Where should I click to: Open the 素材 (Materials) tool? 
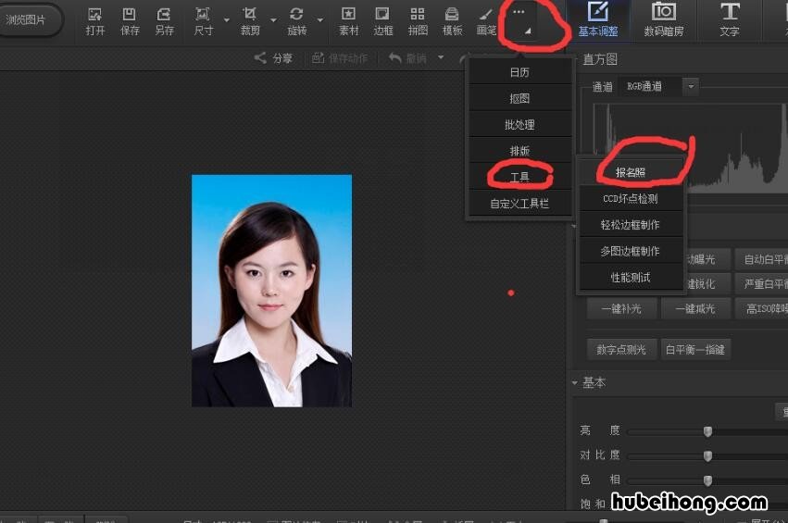click(349, 21)
